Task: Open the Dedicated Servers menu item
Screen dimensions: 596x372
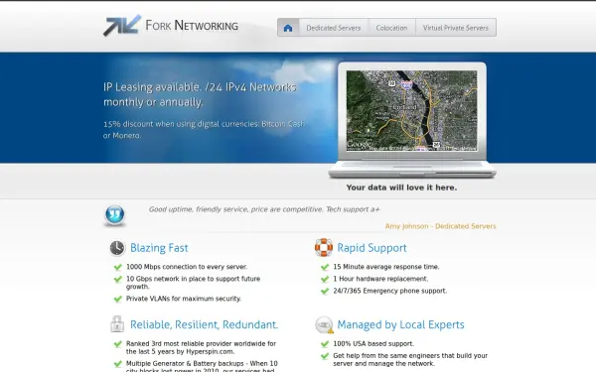Action: click(334, 28)
